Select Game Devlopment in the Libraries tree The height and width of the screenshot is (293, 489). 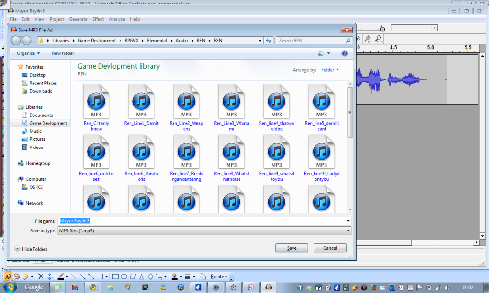[48, 123]
